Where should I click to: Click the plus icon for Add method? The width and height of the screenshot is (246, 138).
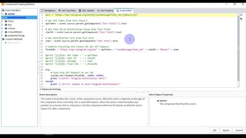(6, 43)
